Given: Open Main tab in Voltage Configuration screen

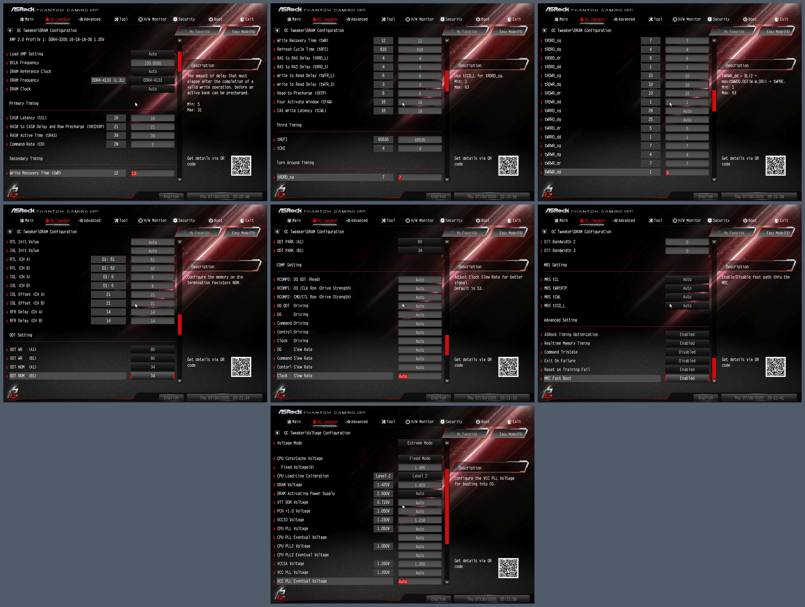Looking at the screenshot, I should pos(294,422).
